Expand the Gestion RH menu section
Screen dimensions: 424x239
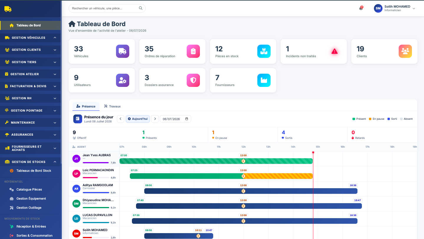pos(30,98)
